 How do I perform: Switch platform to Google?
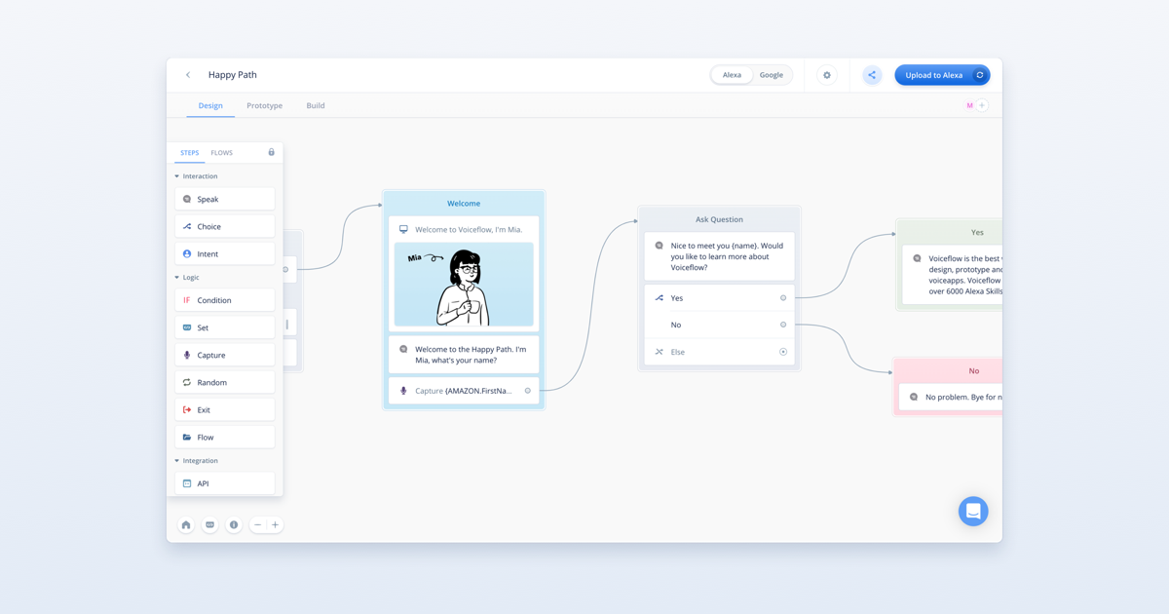[772, 75]
